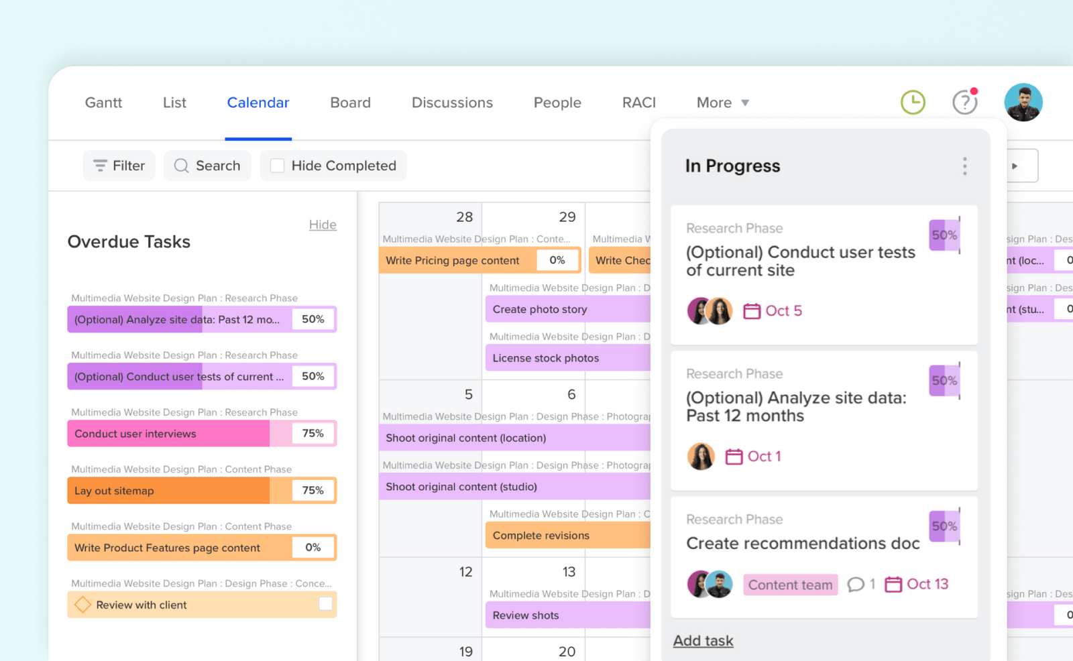
Task: Click the Search magnifier icon
Action: pos(180,166)
